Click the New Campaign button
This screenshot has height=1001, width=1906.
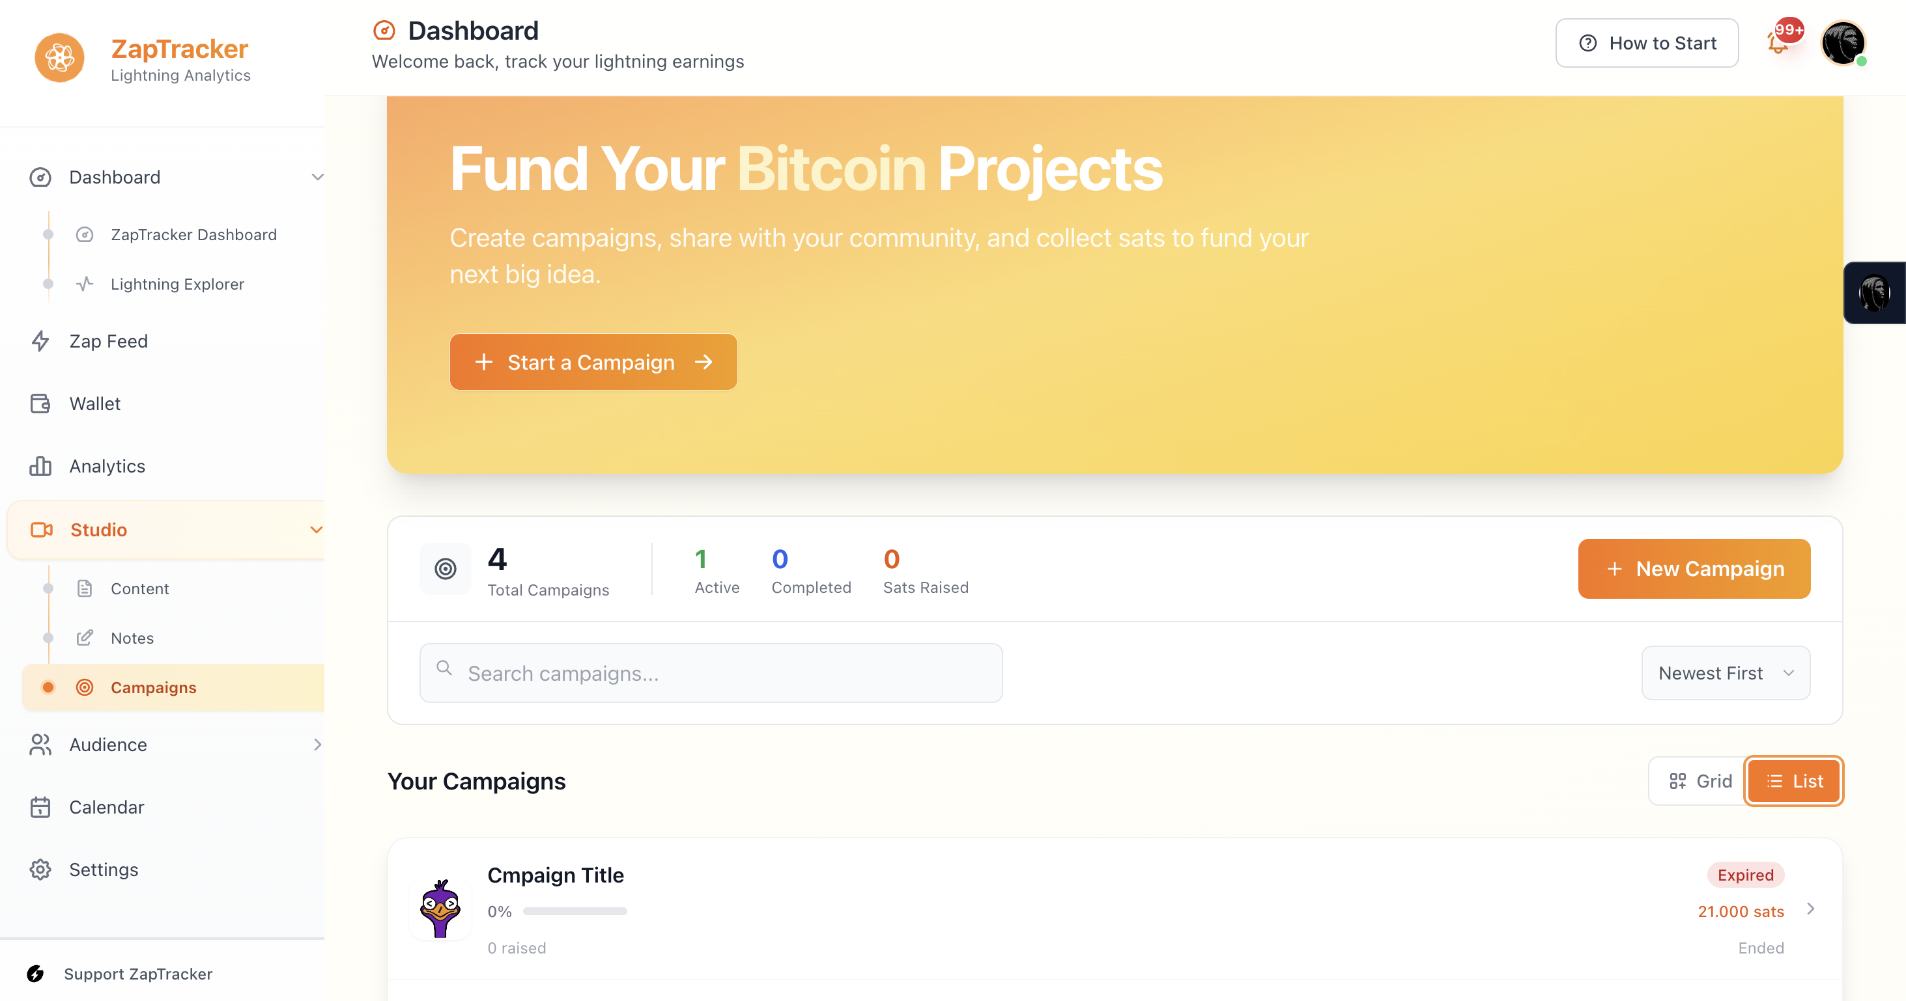(x=1694, y=569)
